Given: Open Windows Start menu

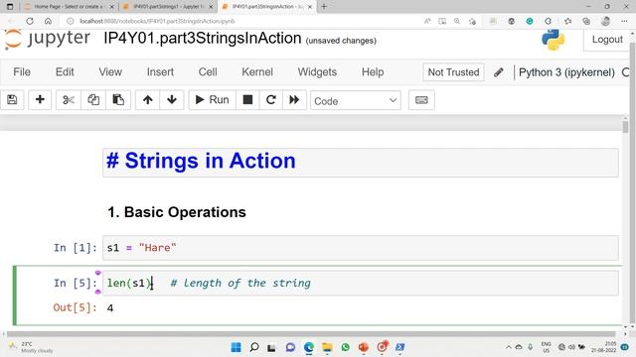Looking at the screenshot, I should click(236, 347).
